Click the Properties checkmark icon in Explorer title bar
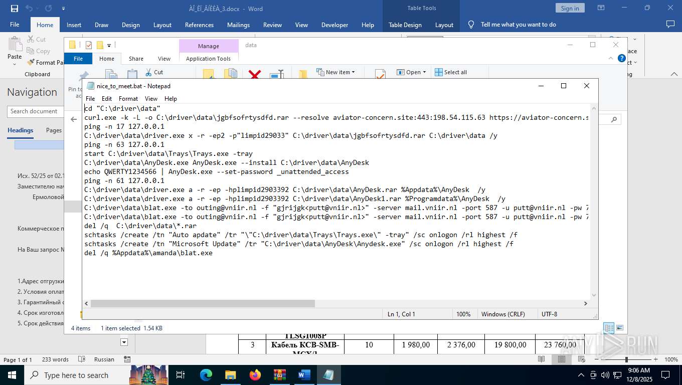Image resolution: width=682 pixels, height=385 pixels. (89, 45)
